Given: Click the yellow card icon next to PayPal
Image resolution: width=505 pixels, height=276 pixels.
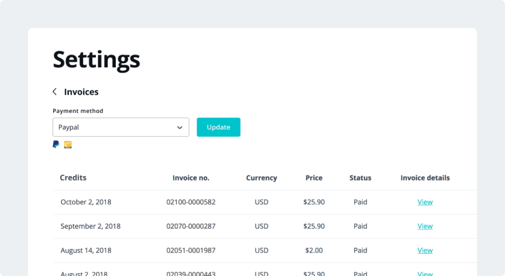Looking at the screenshot, I should click(68, 144).
